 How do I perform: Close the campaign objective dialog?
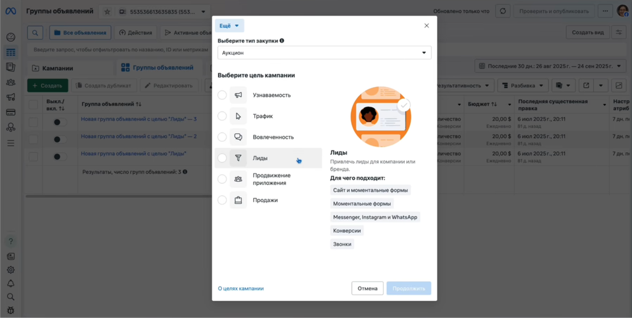click(426, 25)
